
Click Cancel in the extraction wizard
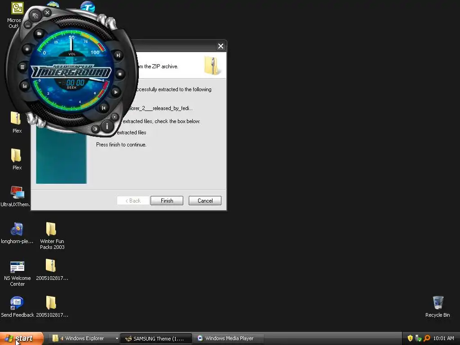click(205, 201)
